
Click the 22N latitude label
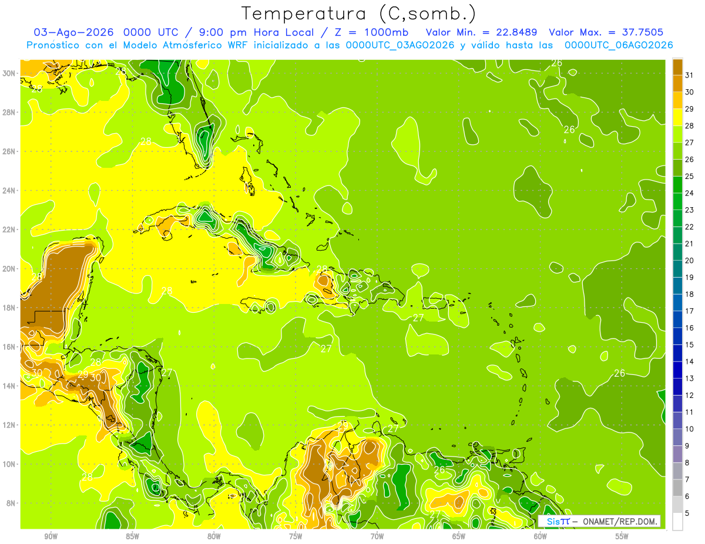pos(9,229)
